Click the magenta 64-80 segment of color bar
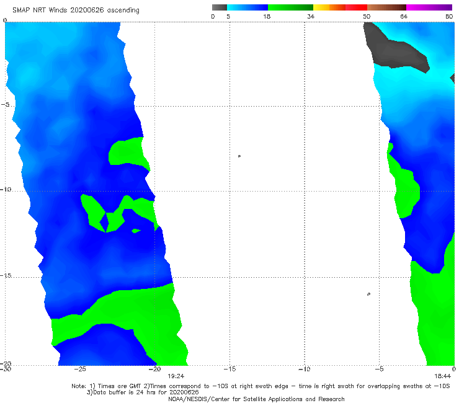The height and width of the screenshot is (403, 459). tap(429, 7)
